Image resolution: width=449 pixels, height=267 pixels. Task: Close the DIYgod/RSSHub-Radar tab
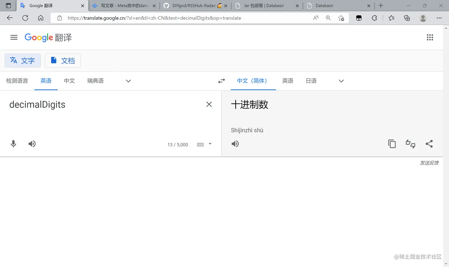click(226, 6)
